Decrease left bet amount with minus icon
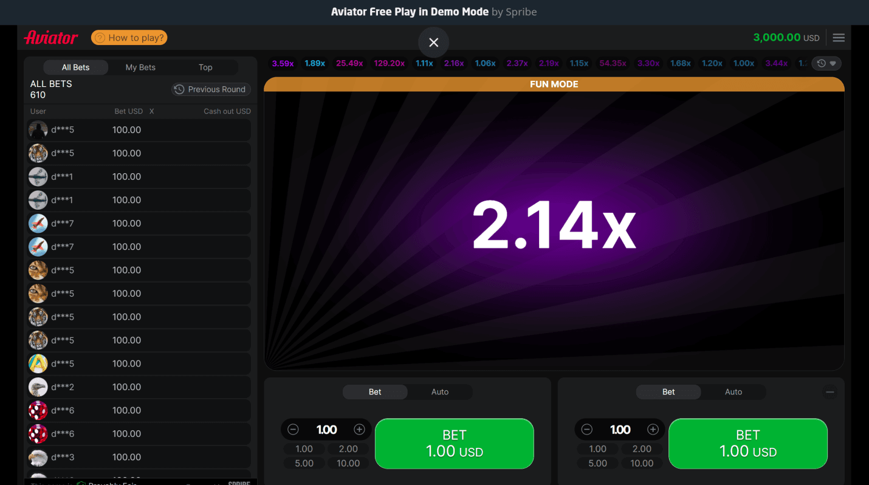The width and height of the screenshot is (869, 485). [293, 430]
